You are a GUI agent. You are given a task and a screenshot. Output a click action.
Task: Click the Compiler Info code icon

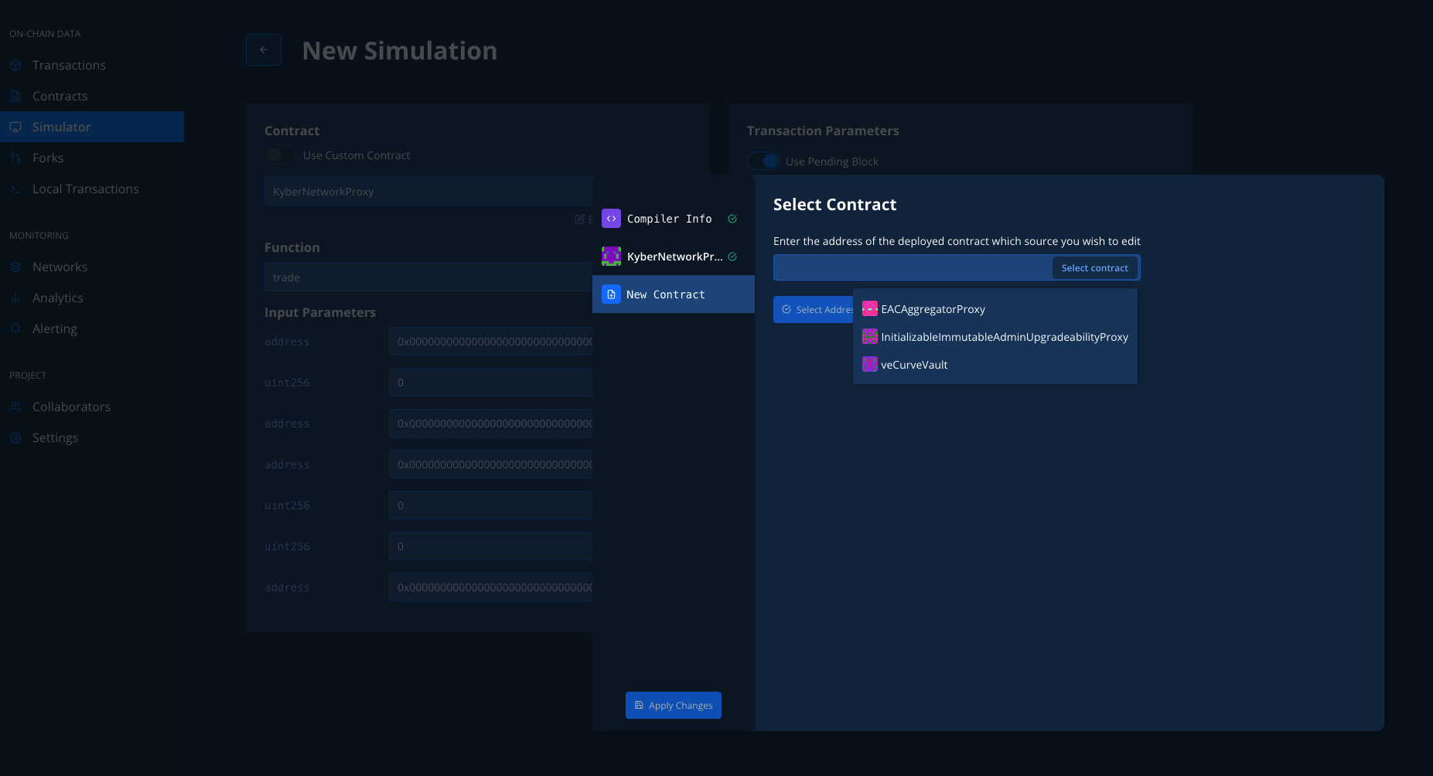click(611, 219)
